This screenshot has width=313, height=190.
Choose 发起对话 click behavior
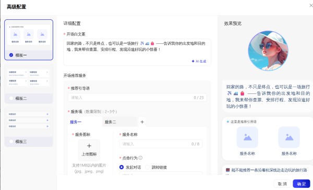(x=122, y=167)
